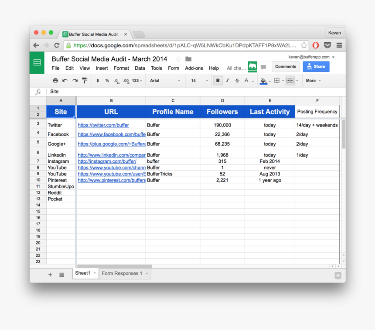Open borders dropdown arrow
The width and height of the screenshot is (375, 330).
pos(283,81)
